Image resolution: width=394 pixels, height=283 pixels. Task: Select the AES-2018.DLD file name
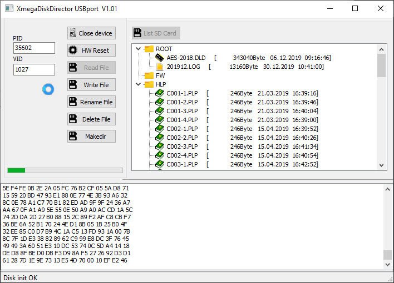(x=186, y=58)
